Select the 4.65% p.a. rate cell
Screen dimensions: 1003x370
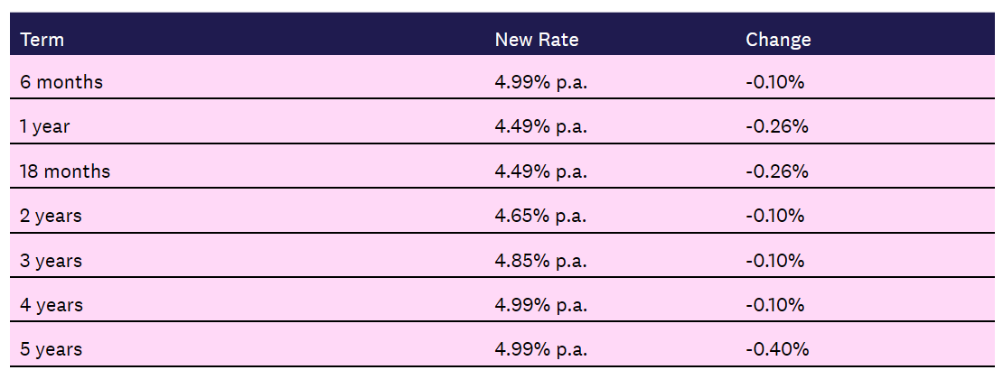click(x=540, y=216)
